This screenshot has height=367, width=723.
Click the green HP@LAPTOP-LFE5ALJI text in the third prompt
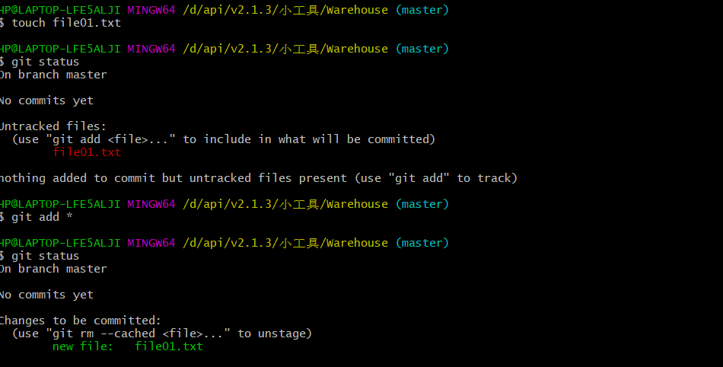point(60,204)
